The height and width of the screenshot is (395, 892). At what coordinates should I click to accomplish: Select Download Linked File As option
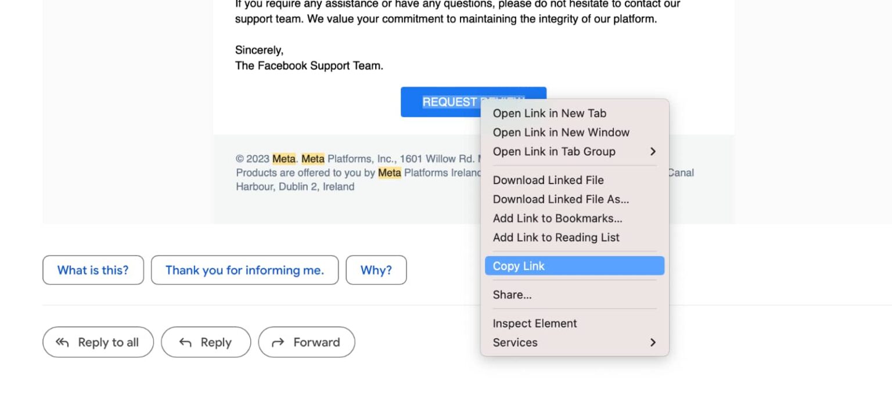point(561,199)
